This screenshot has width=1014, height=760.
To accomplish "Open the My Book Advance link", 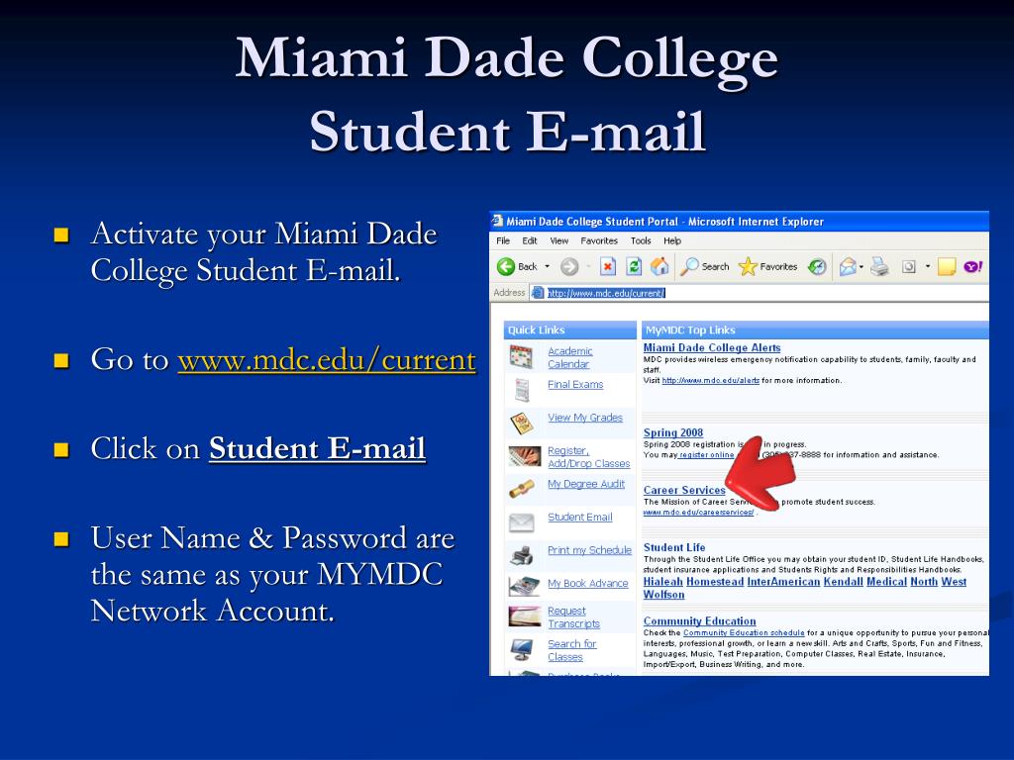I will coord(588,583).
